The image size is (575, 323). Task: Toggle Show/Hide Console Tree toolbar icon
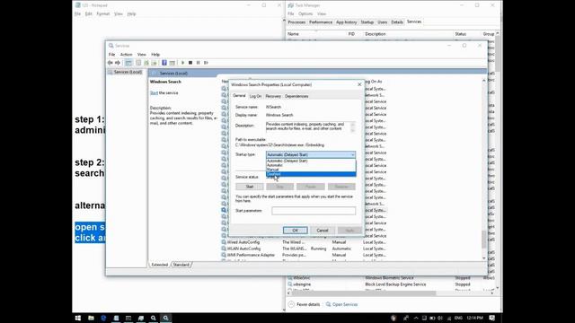[x=128, y=63]
